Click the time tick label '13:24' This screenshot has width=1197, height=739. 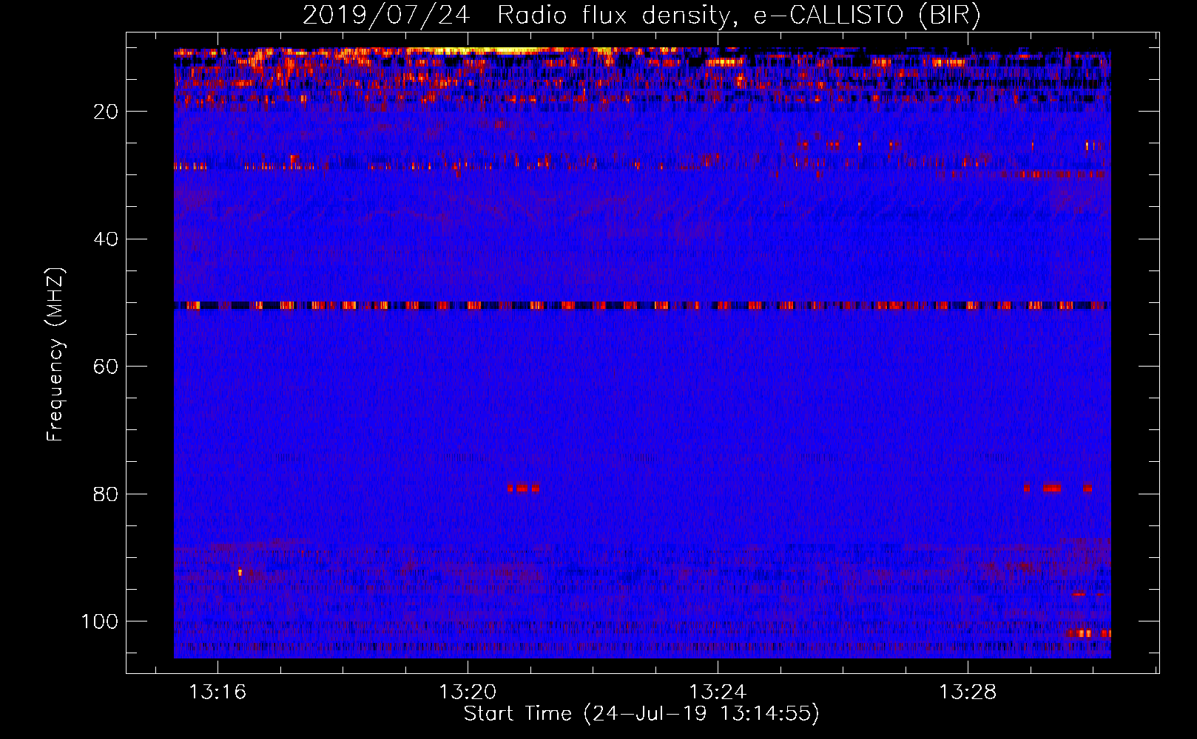coord(718,692)
